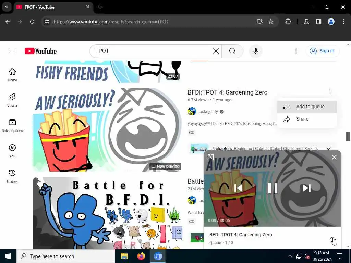Clear the TPOT search text
The width and height of the screenshot is (351, 263).
point(216,51)
